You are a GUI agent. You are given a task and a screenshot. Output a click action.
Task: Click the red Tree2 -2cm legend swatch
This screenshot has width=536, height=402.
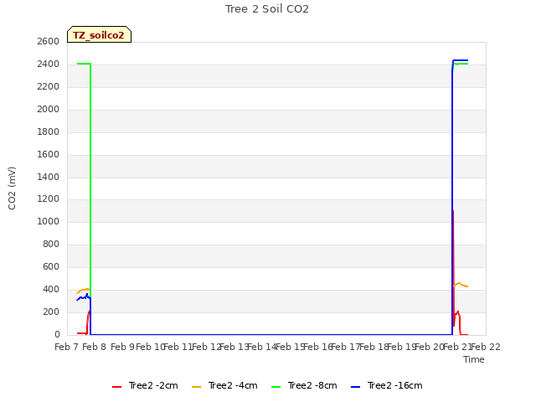click(x=117, y=387)
